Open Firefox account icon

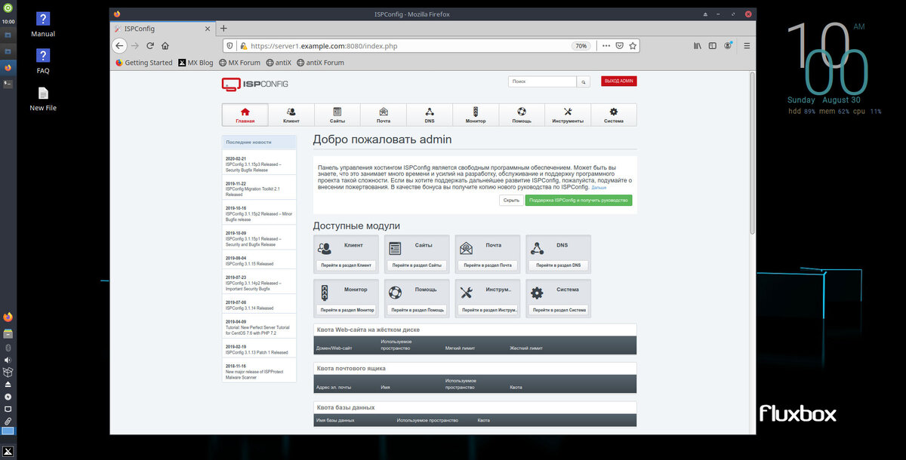point(728,45)
